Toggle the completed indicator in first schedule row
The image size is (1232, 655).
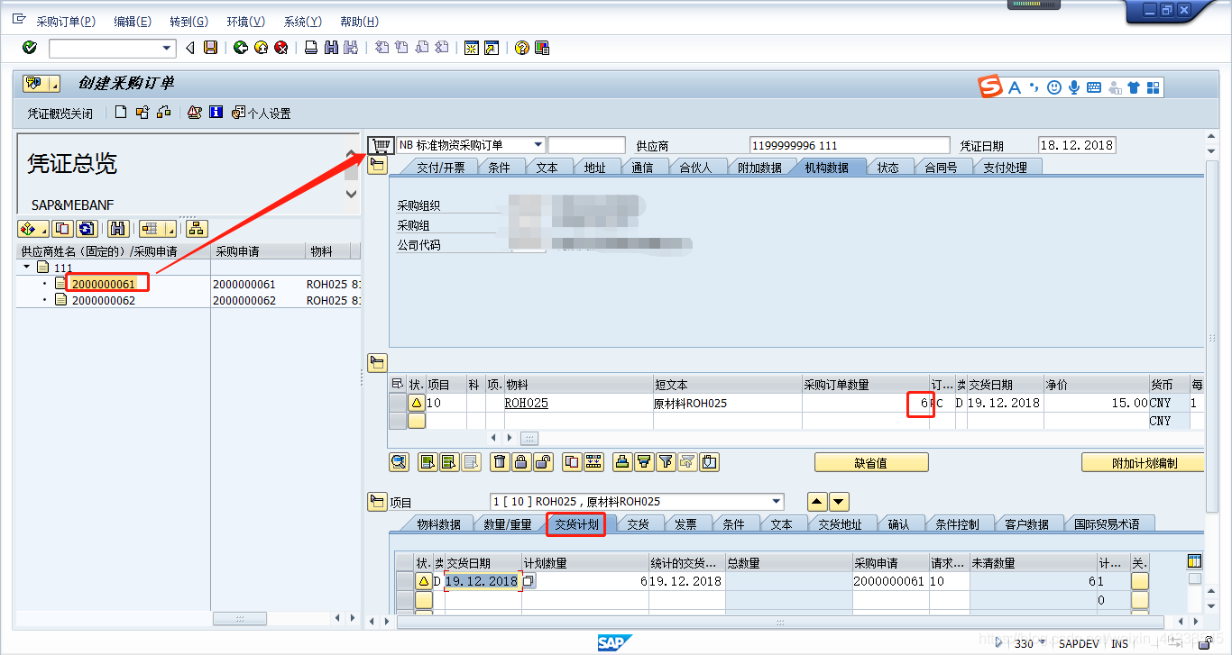click(1140, 581)
